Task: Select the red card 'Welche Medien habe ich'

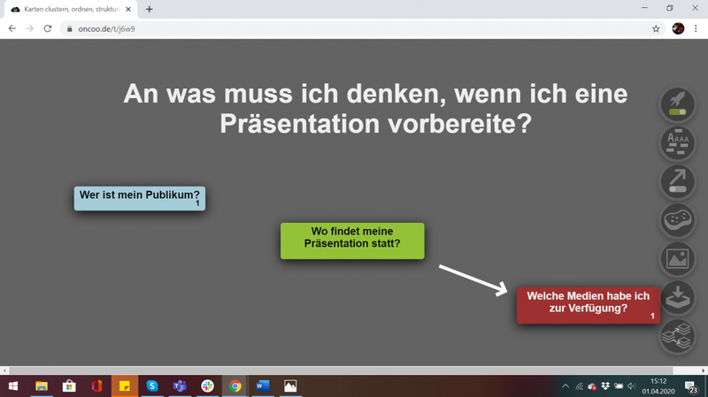Action: pyautogui.click(x=588, y=304)
